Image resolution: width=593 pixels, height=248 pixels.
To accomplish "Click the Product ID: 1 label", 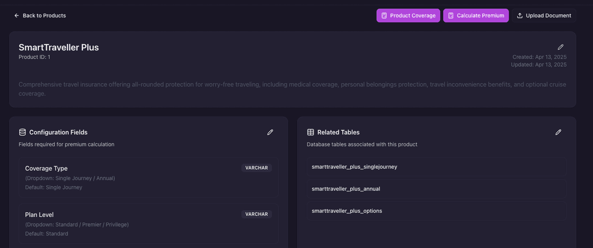I will (34, 57).
